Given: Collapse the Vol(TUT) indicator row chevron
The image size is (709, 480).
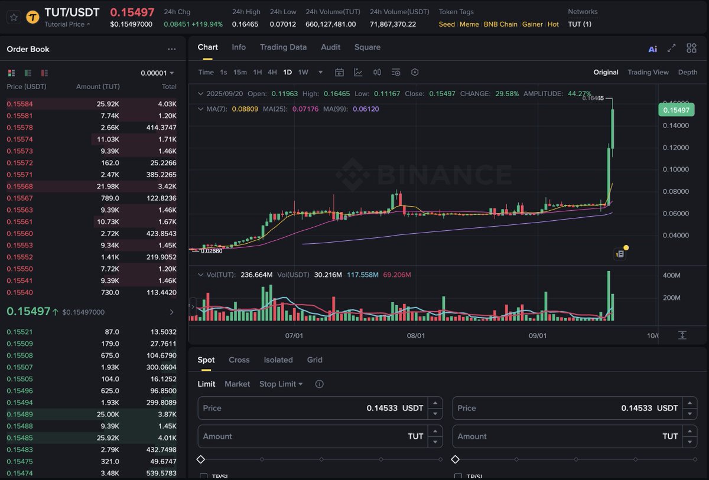Looking at the screenshot, I should click(200, 275).
